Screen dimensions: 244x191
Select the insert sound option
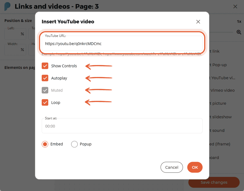tap(217, 130)
